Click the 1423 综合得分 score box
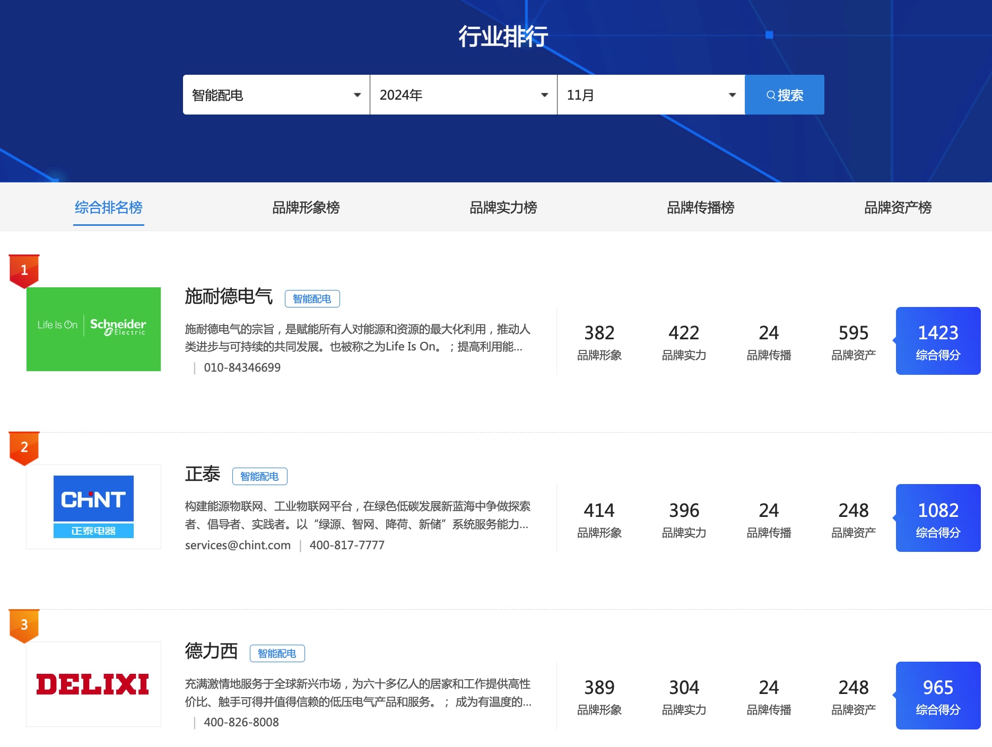Screen dimensions: 992x747 938,341
